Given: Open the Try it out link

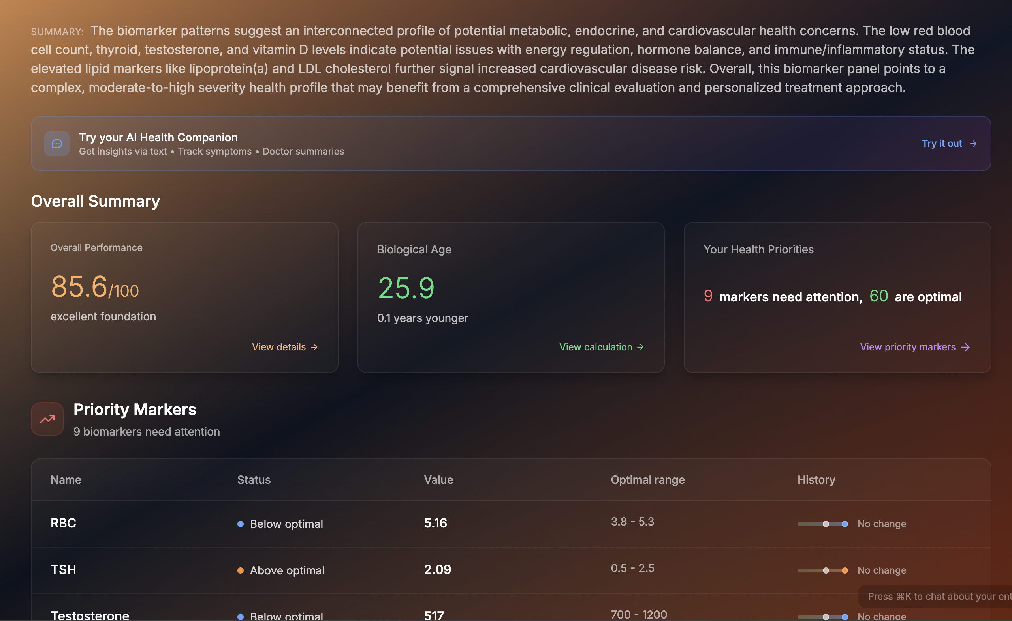Looking at the screenshot, I should pyautogui.click(x=942, y=143).
